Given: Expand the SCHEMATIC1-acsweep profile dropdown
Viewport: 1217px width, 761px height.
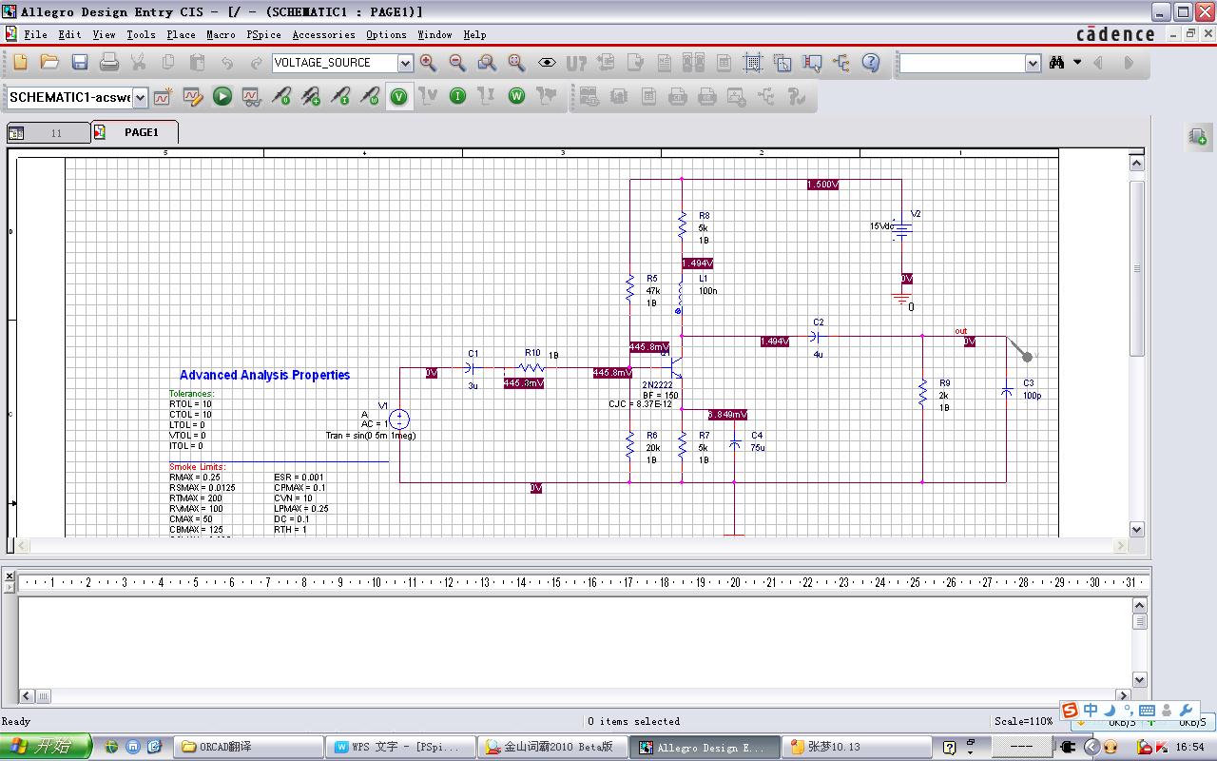Looking at the screenshot, I should point(141,97).
